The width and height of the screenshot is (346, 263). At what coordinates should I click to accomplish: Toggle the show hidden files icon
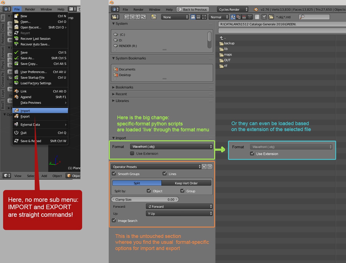(257, 17)
